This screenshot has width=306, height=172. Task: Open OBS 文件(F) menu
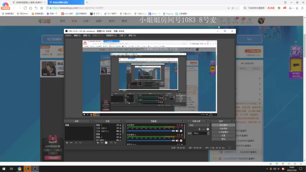(68, 36)
